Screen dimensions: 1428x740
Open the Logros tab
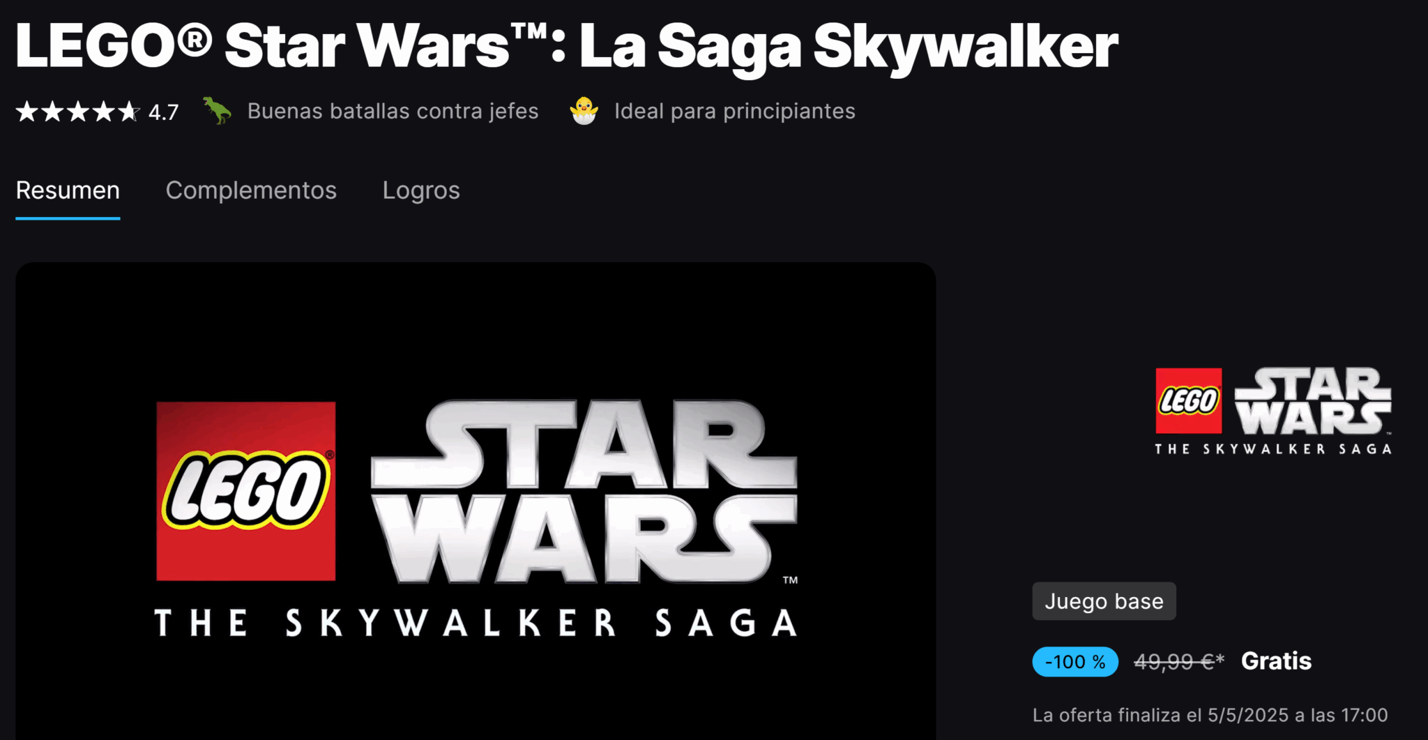tap(421, 190)
